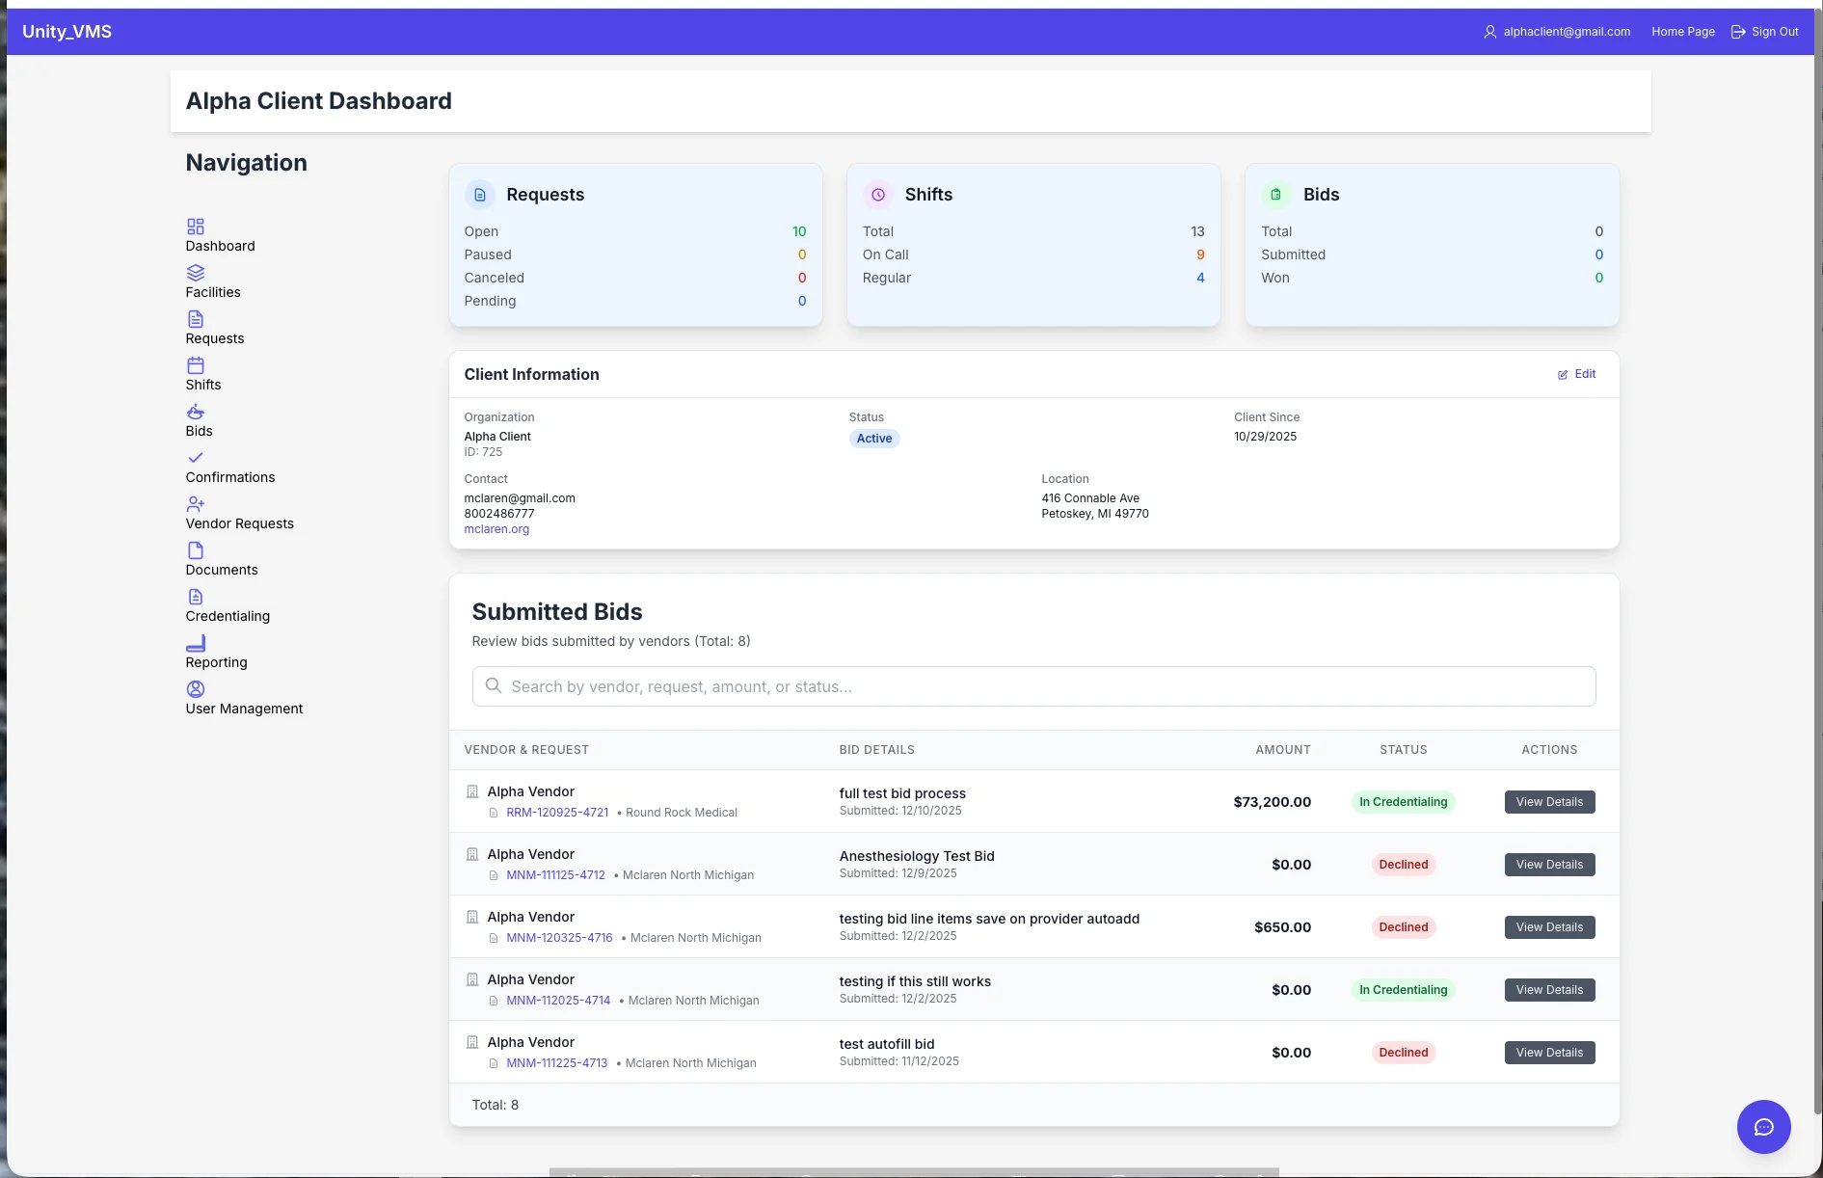
Task: Open the User Management icon
Action: click(x=196, y=689)
